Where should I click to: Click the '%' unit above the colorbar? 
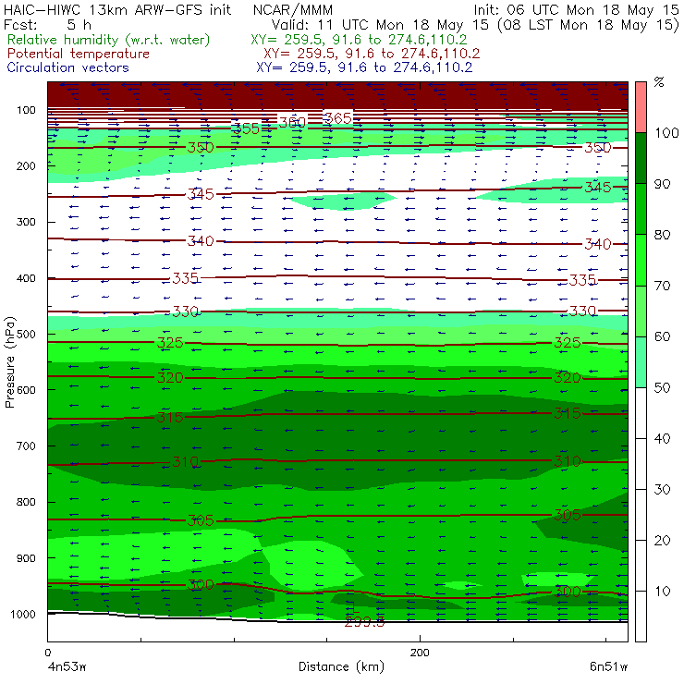click(x=659, y=82)
